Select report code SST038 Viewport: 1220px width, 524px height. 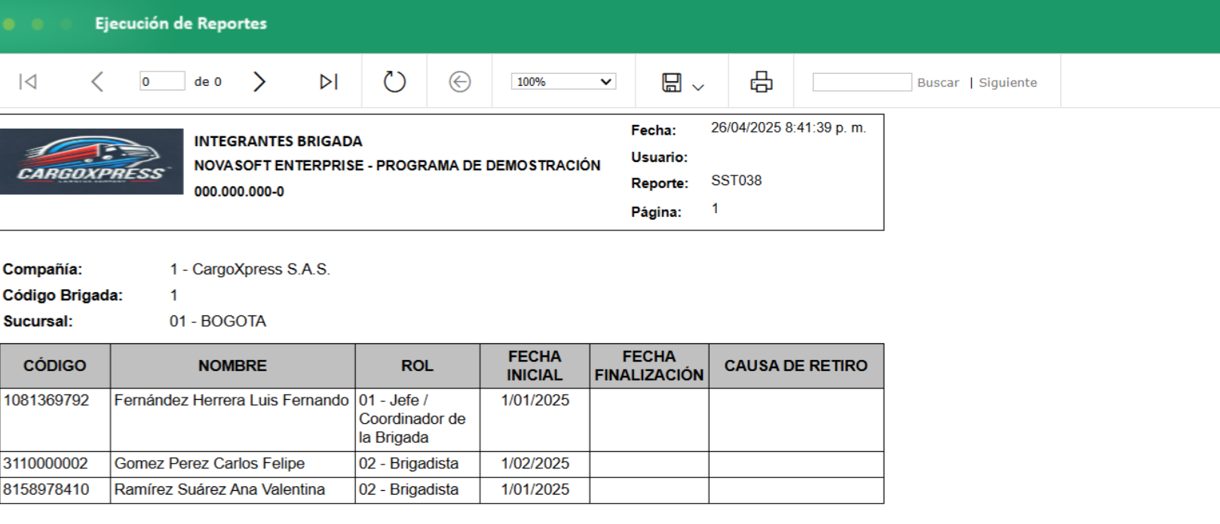click(x=736, y=181)
